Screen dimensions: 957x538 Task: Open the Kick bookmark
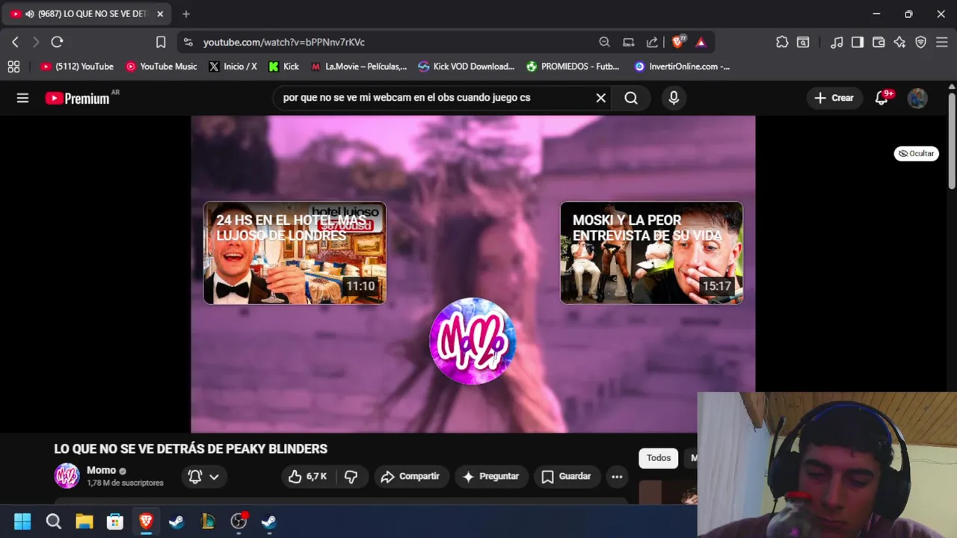point(283,67)
